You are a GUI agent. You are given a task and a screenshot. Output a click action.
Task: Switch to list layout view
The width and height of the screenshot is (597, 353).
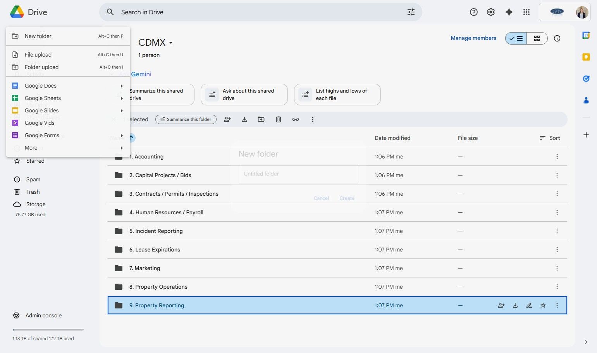(x=516, y=38)
